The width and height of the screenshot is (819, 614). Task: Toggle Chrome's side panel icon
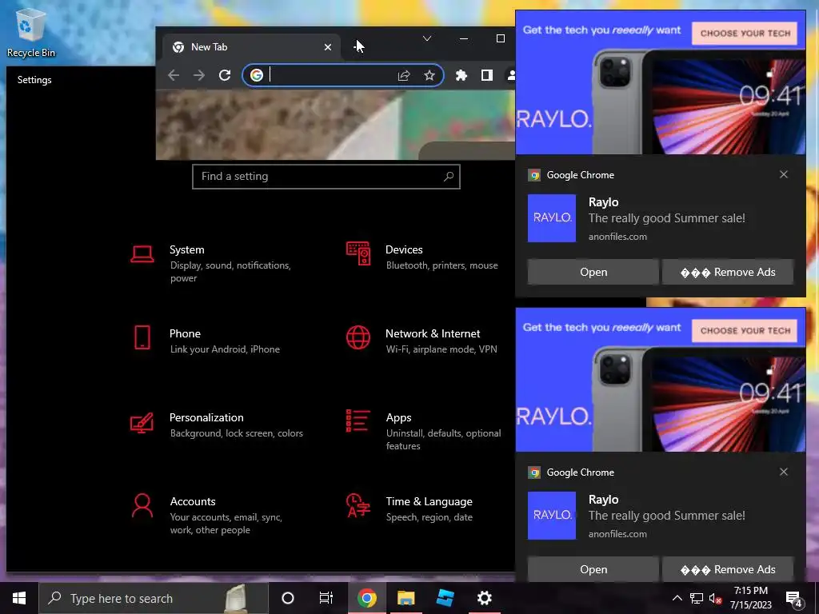pyautogui.click(x=487, y=75)
